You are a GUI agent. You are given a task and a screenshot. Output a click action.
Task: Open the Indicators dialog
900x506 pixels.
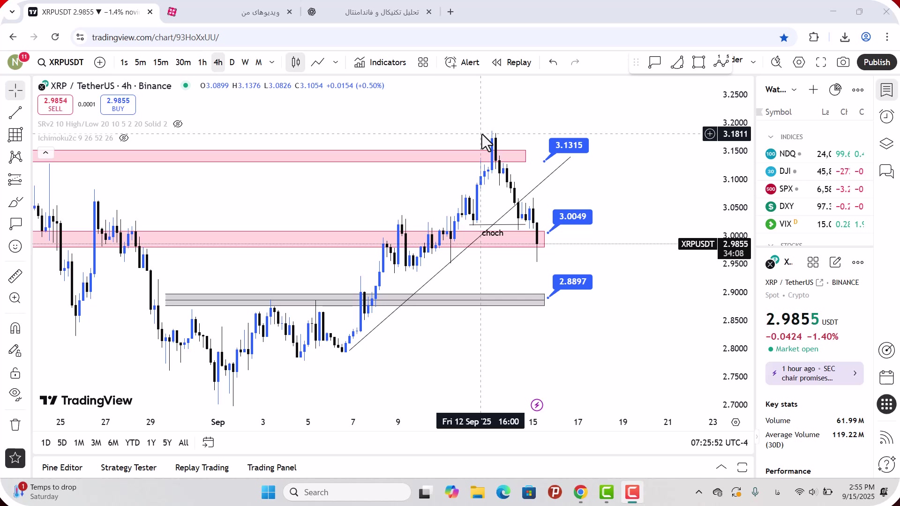coord(380,62)
